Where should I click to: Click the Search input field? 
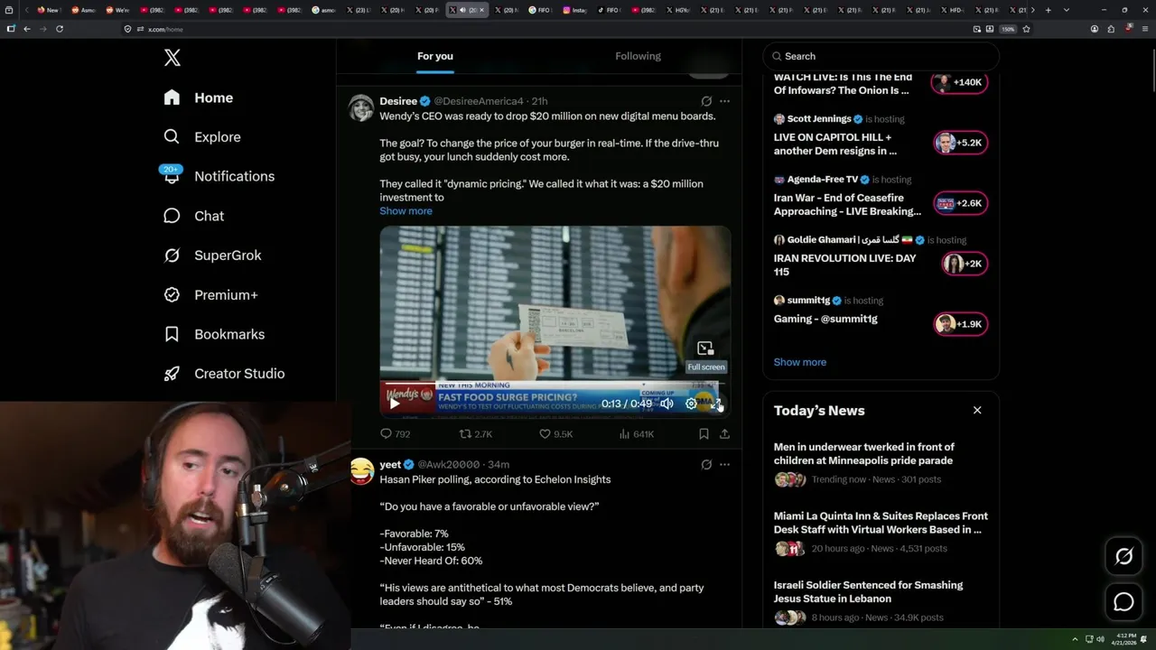[x=881, y=56]
